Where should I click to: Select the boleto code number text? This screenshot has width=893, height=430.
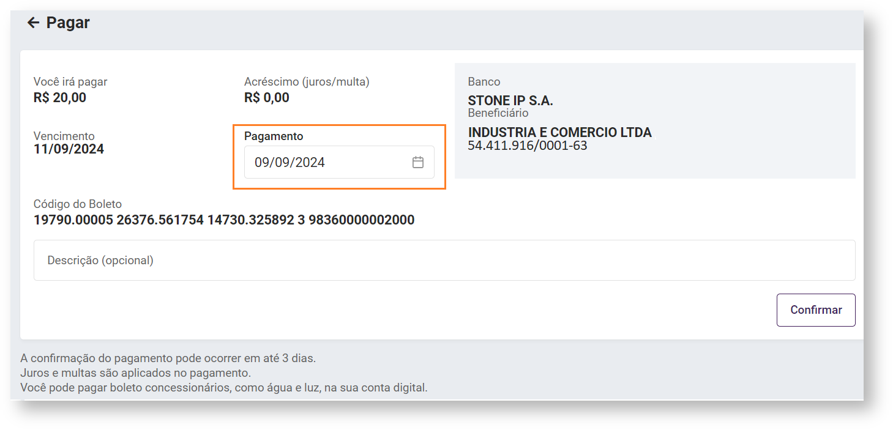(x=223, y=220)
